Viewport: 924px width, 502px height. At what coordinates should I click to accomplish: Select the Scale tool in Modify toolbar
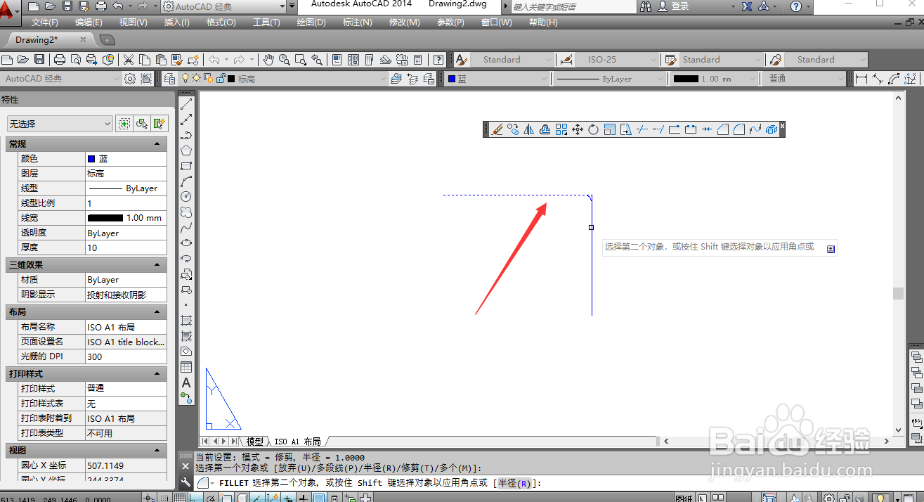tap(609, 129)
